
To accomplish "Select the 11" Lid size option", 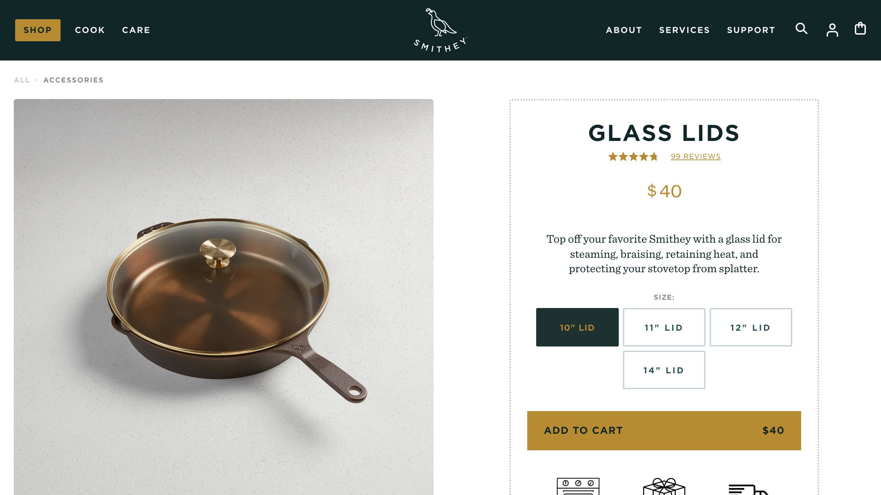I will [664, 327].
